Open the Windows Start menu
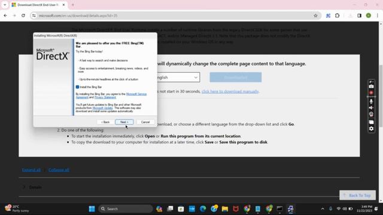 tap(92, 209)
